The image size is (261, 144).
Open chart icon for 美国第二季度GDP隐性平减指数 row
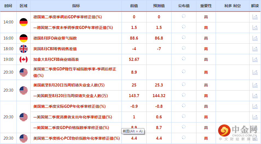point(255,72)
